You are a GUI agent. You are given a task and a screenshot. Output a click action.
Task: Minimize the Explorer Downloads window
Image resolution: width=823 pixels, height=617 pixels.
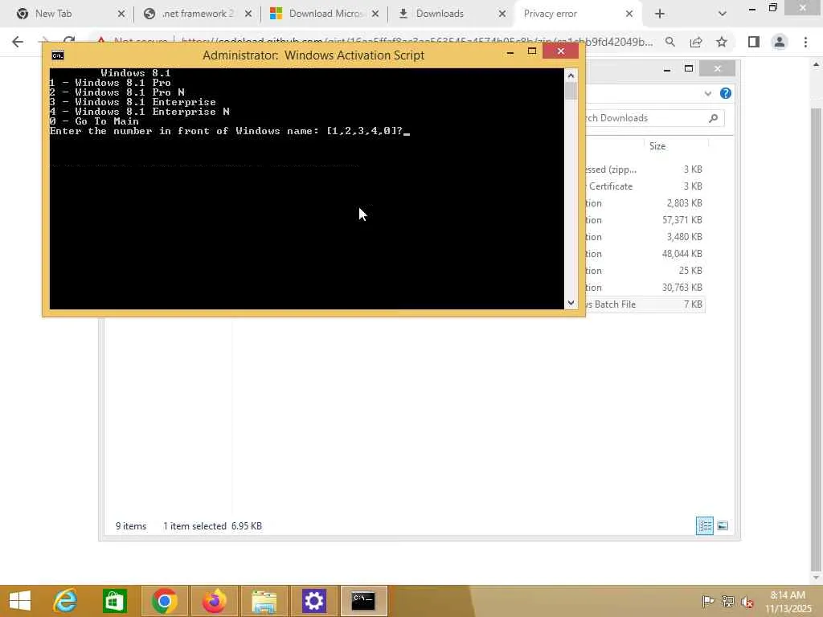(667, 69)
